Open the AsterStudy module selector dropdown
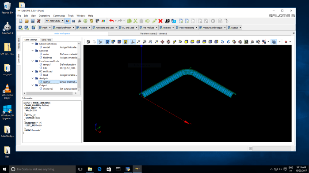The height and width of the screenshot is (173, 309). (54, 21)
